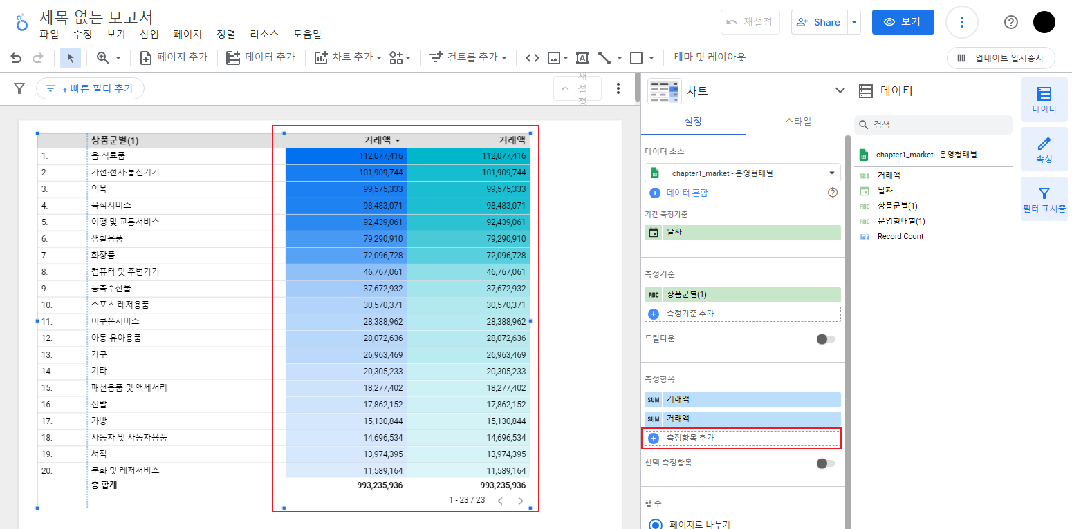Click the report title 제목 없는 보고서
Image resolution: width=1072 pixels, height=529 pixels.
96,17
